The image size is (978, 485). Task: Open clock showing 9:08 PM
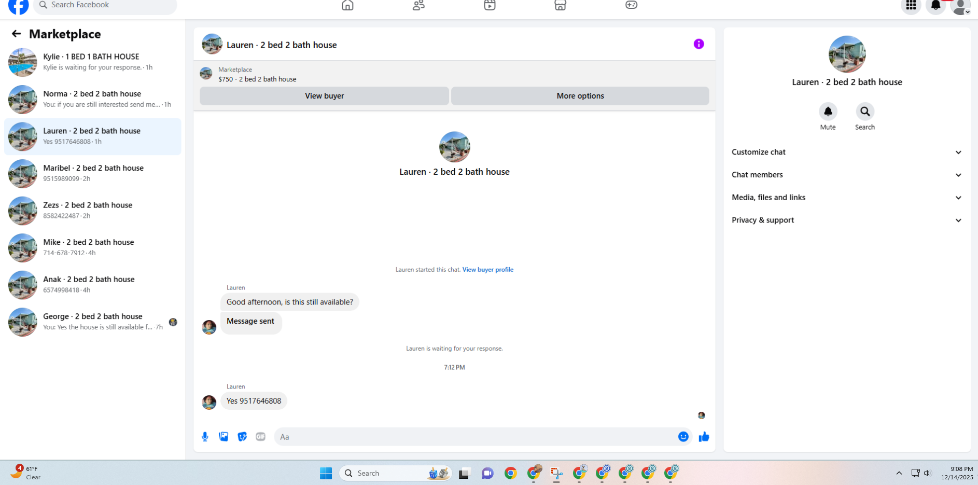957,473
